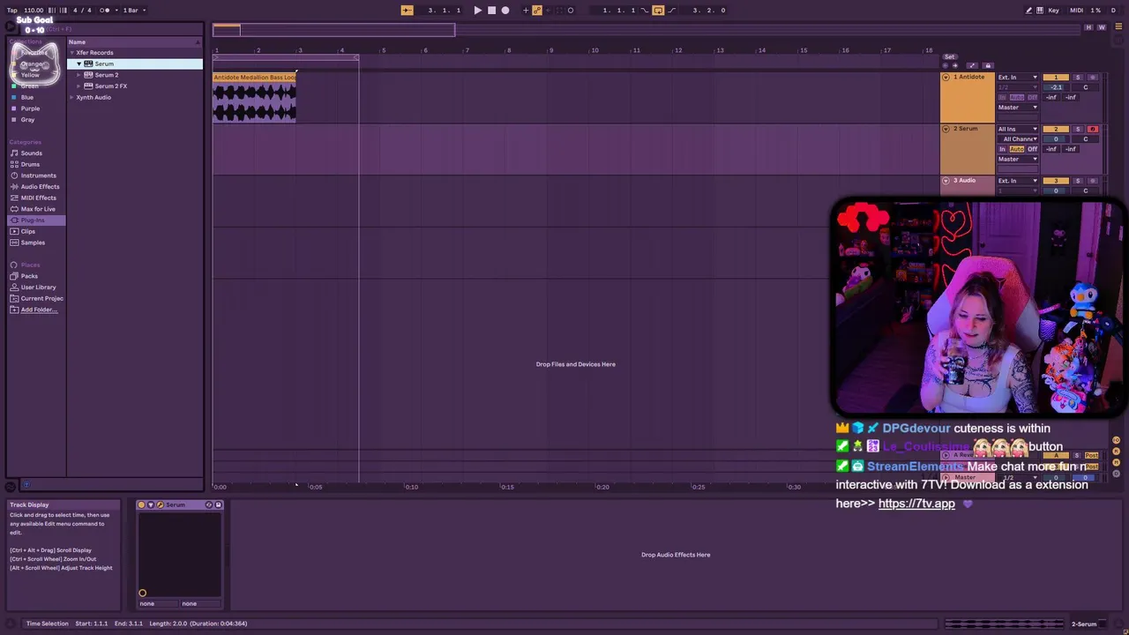Screen dimensions: 1129x635
Task: Open the Instruments browser category
Action: point(38,176)
